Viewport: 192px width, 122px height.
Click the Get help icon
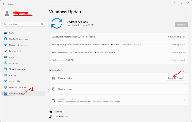coord(51,112)
